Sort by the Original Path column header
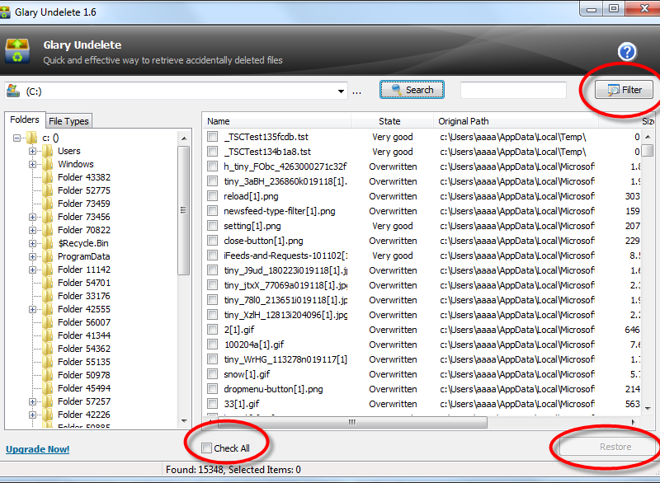This screenshot has width=660, height=483. (516, 121)
